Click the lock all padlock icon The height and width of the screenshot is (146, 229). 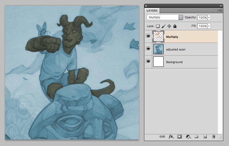pos(175,26)
